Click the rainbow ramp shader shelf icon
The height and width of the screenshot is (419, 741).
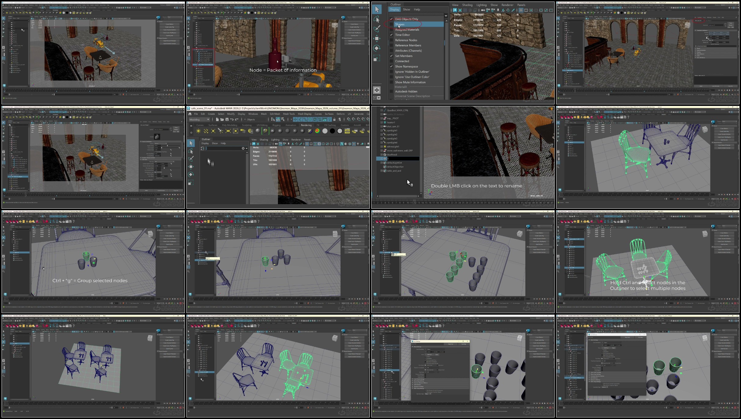[317, 131]
